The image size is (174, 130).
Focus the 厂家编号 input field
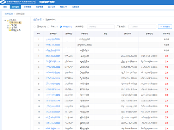[142, 27]
